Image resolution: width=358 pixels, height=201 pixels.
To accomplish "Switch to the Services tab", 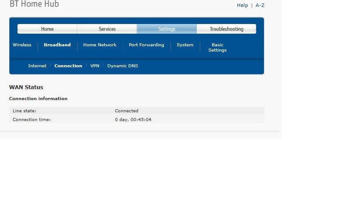I will (107, 29).
